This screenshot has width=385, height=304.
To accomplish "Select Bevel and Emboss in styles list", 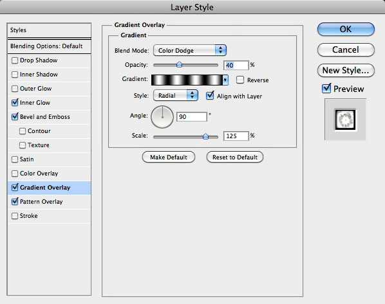I will point(44,117).
